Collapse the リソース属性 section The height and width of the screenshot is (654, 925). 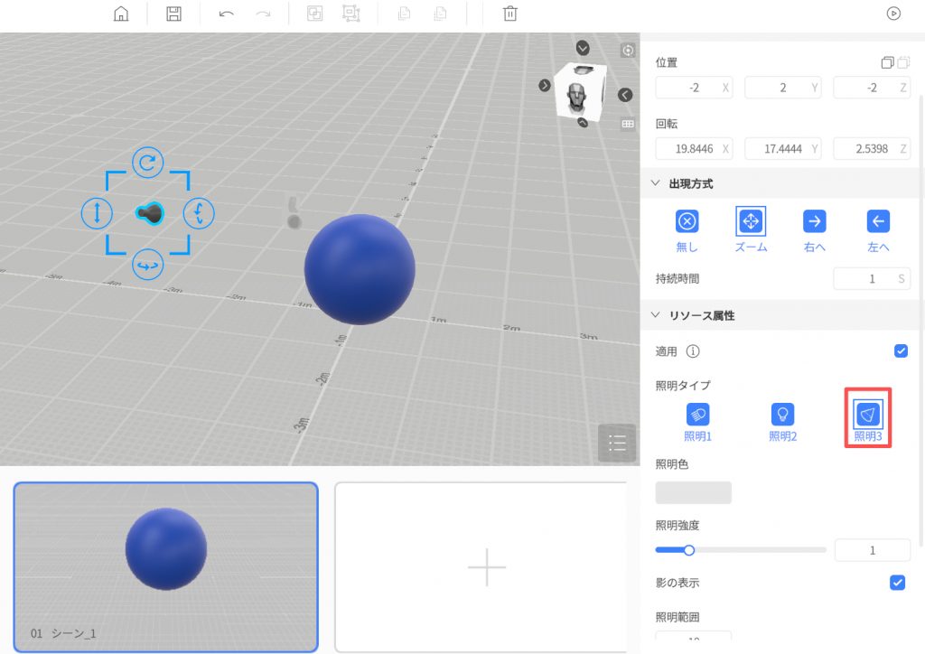(656, 315)
